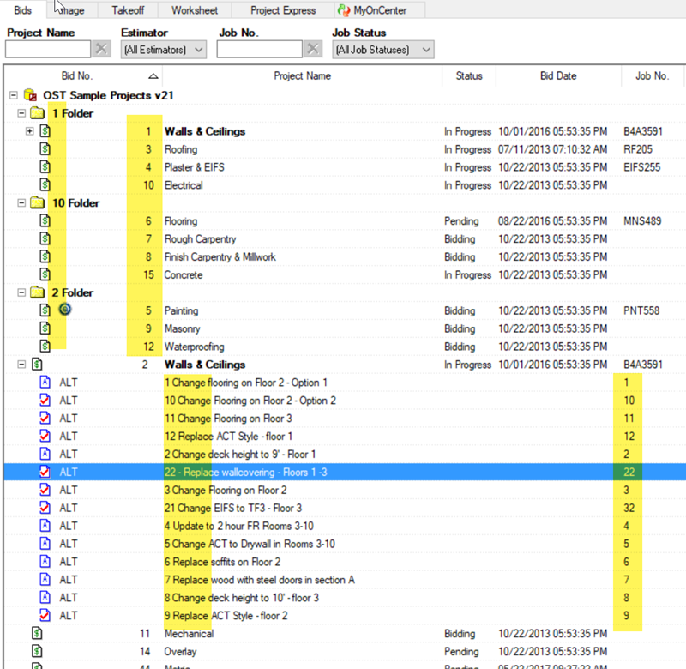Click the bid icon for Flooring
Image resolution: width=686 pixels, height=669 pixels.
point(45,220)
